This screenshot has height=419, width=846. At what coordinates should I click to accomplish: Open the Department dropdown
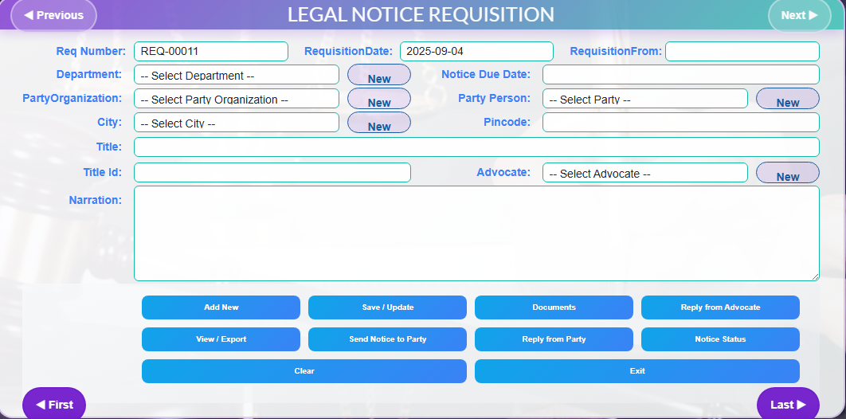point(237,75)
